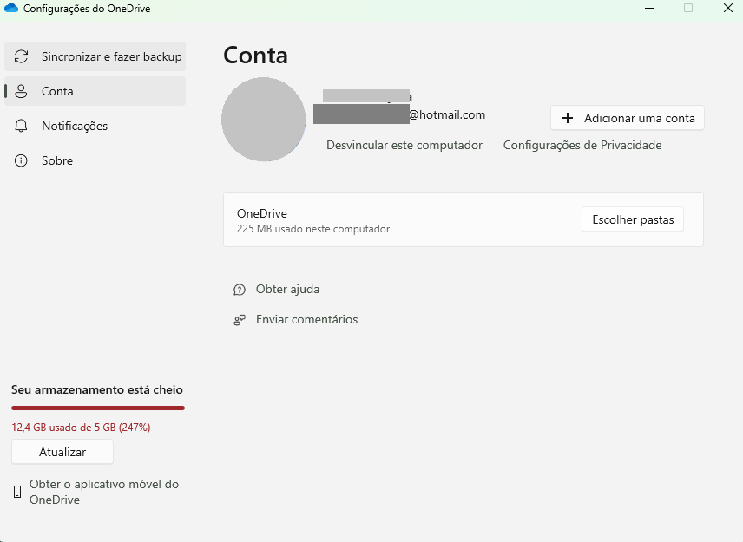Click the sync arrows icon in sidebar
The width and height of the screenshot is (743, 542).
22,57
